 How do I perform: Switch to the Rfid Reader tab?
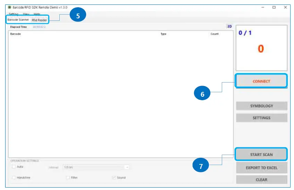(x=39, y=20)
